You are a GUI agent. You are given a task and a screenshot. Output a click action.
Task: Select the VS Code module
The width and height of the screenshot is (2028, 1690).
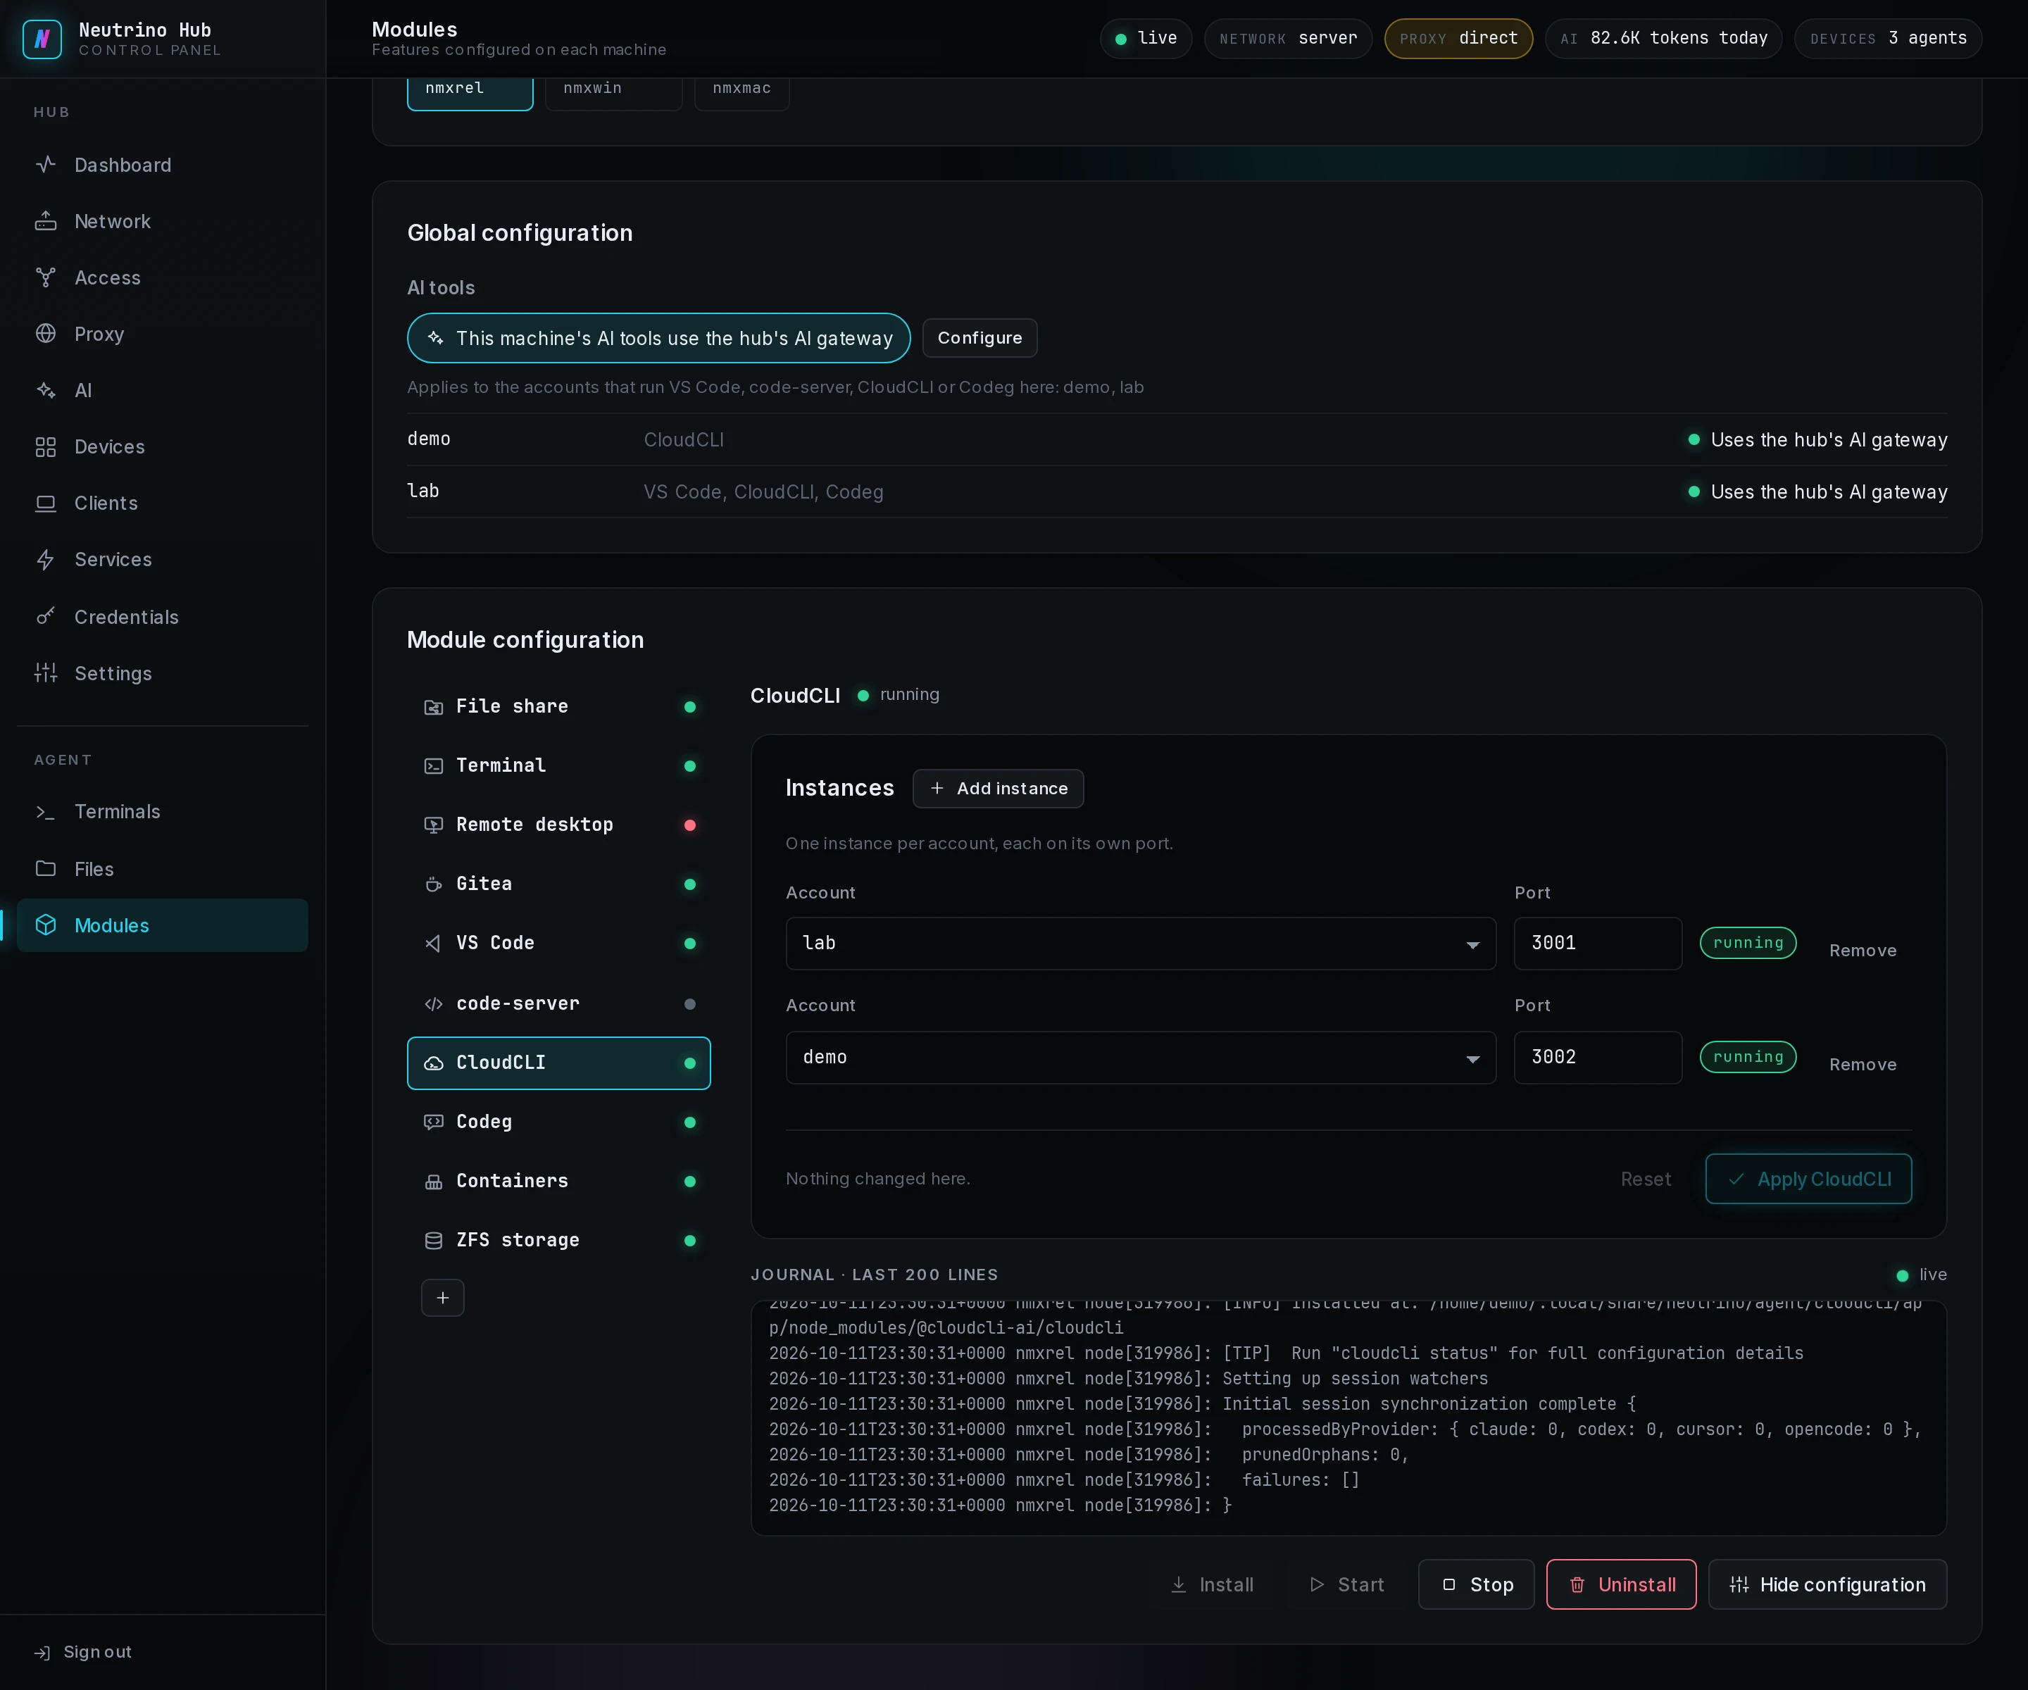[559, 944]
